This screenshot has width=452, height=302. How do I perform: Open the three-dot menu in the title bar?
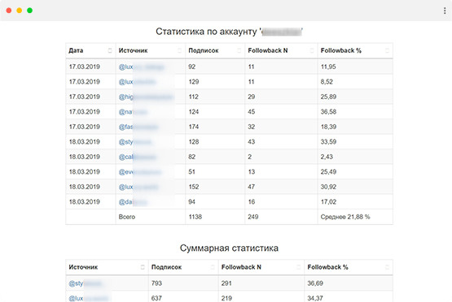click(445, 11)
